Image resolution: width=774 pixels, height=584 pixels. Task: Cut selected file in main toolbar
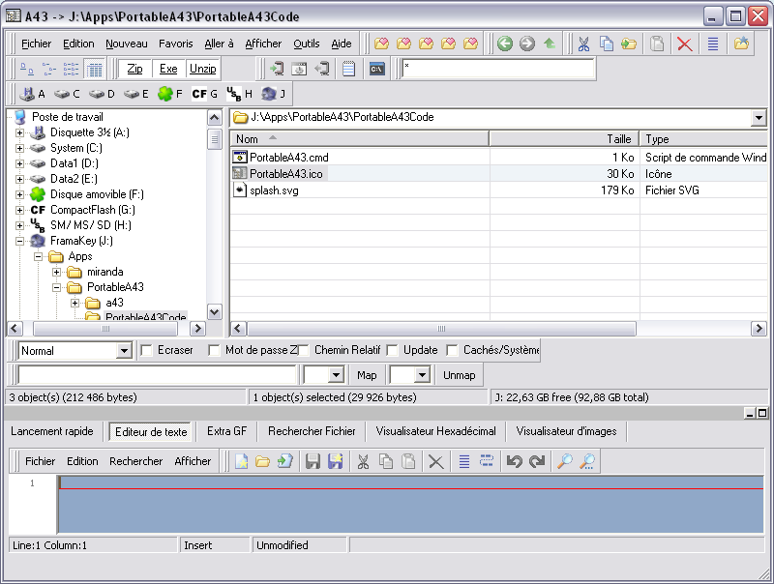pos(583,44)
